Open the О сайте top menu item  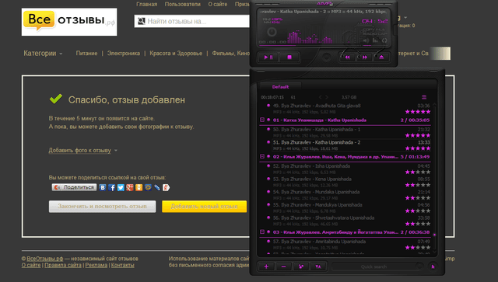coord(218,4)
